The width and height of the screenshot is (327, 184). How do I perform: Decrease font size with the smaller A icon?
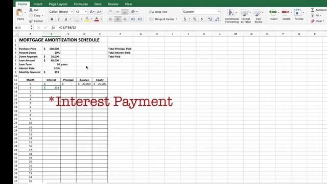click(99, 12)
